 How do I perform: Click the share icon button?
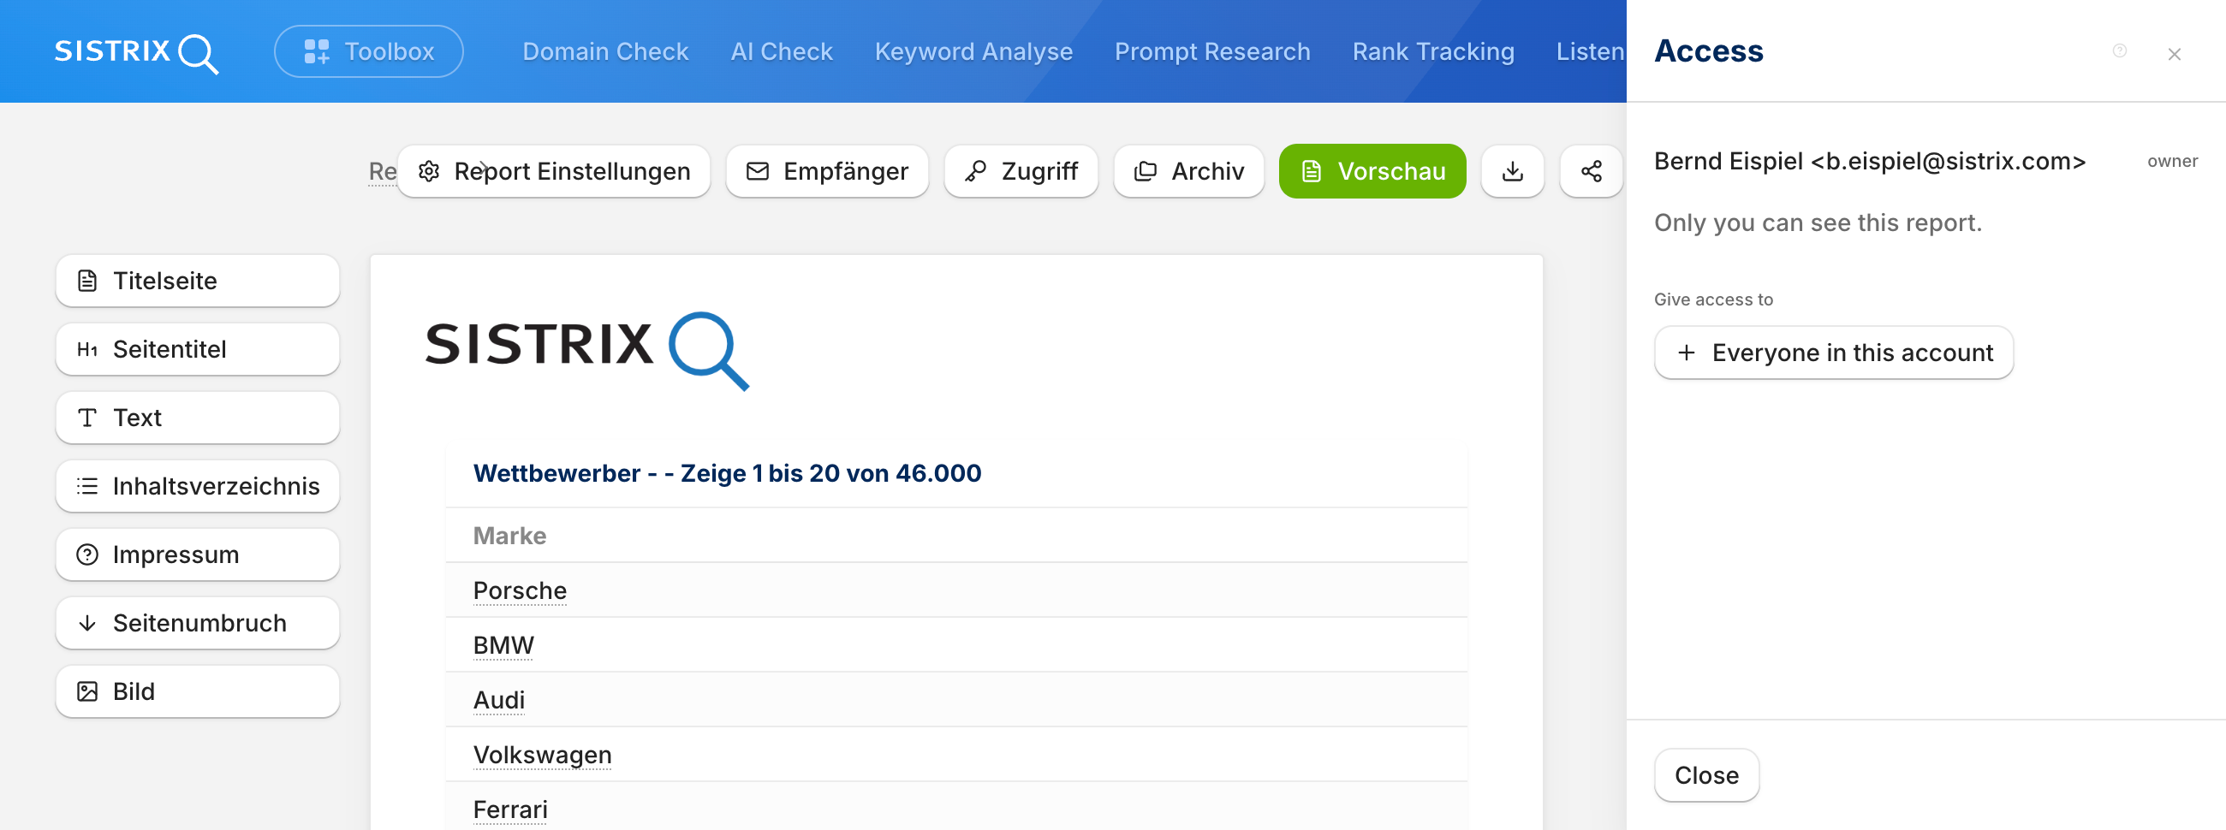tap(1591, 171)
